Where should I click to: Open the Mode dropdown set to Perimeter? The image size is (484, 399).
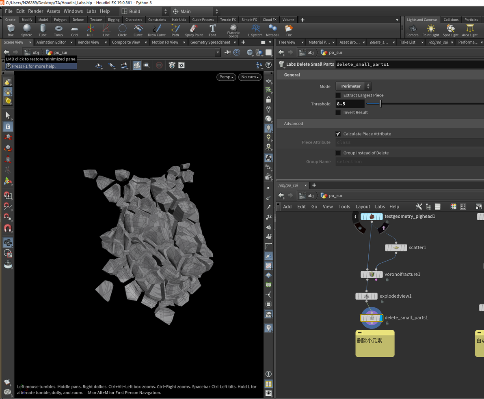click(353, 86)
